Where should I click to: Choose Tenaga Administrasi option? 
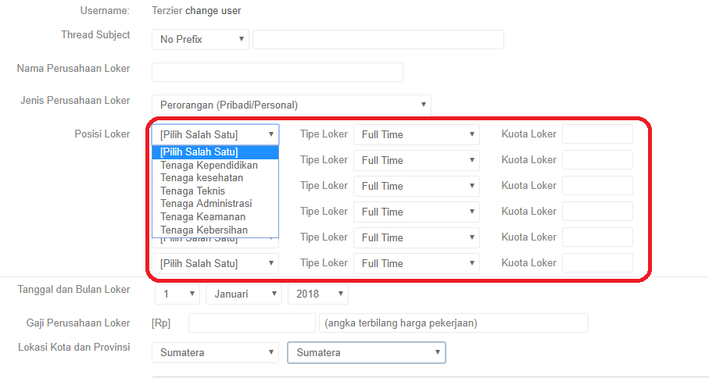pyautogui.click(x=206, y=204)
